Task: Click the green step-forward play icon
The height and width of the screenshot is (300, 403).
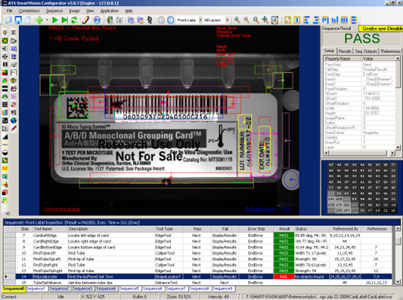Action: click(x=64, y=20)
